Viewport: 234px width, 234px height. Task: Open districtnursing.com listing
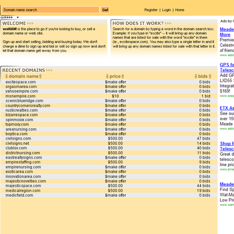[x=22, y=153]
